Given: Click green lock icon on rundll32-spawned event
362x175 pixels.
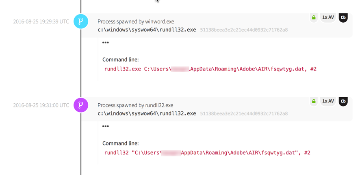Looking at the screenshot, I should click(314, 101).
